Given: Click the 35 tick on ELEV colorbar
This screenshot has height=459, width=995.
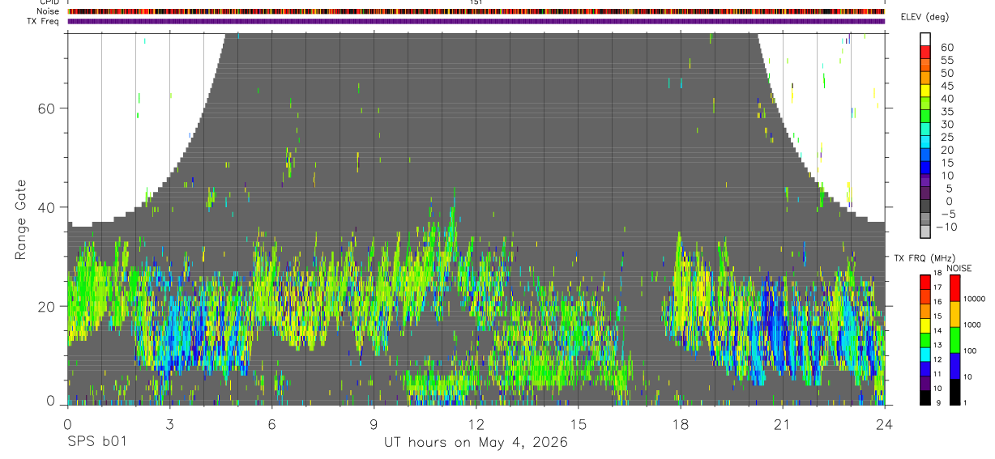Looking at the screenshot, I should pos(946,112).
